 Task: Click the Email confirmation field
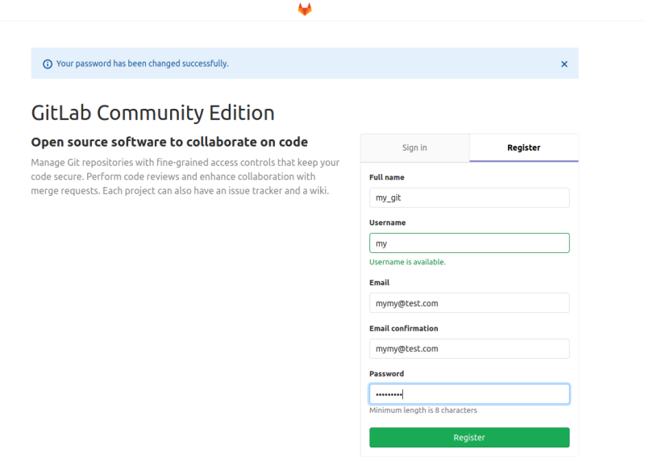tap(469, 348)
